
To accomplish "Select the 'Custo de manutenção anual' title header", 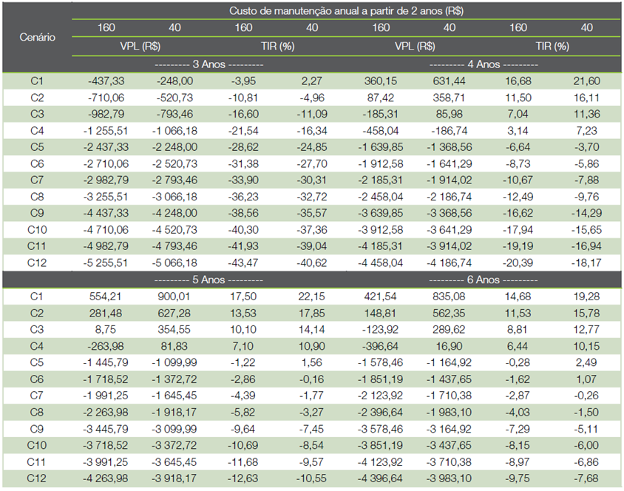I will click(x=346, y=11).
